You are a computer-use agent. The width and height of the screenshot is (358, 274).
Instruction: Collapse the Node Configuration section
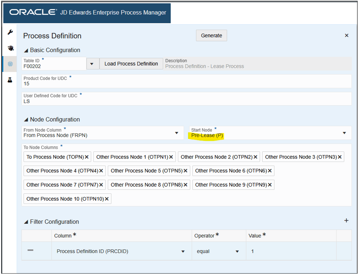[x=26, y=120]
